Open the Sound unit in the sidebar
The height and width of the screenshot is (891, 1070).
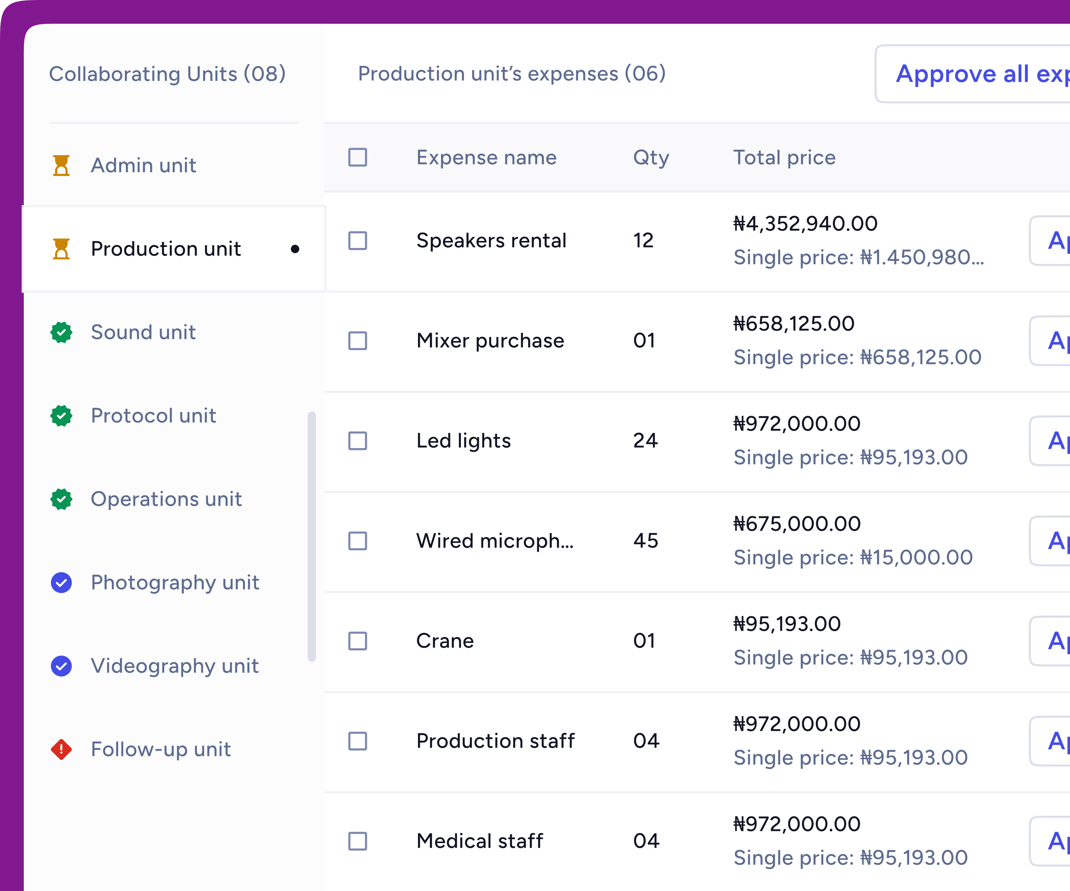(x=143, y=333)
